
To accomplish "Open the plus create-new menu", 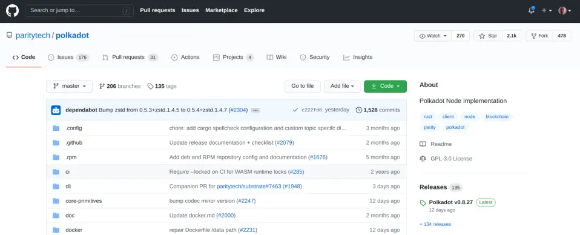I will pyautogui.click(x=546, y=10).
